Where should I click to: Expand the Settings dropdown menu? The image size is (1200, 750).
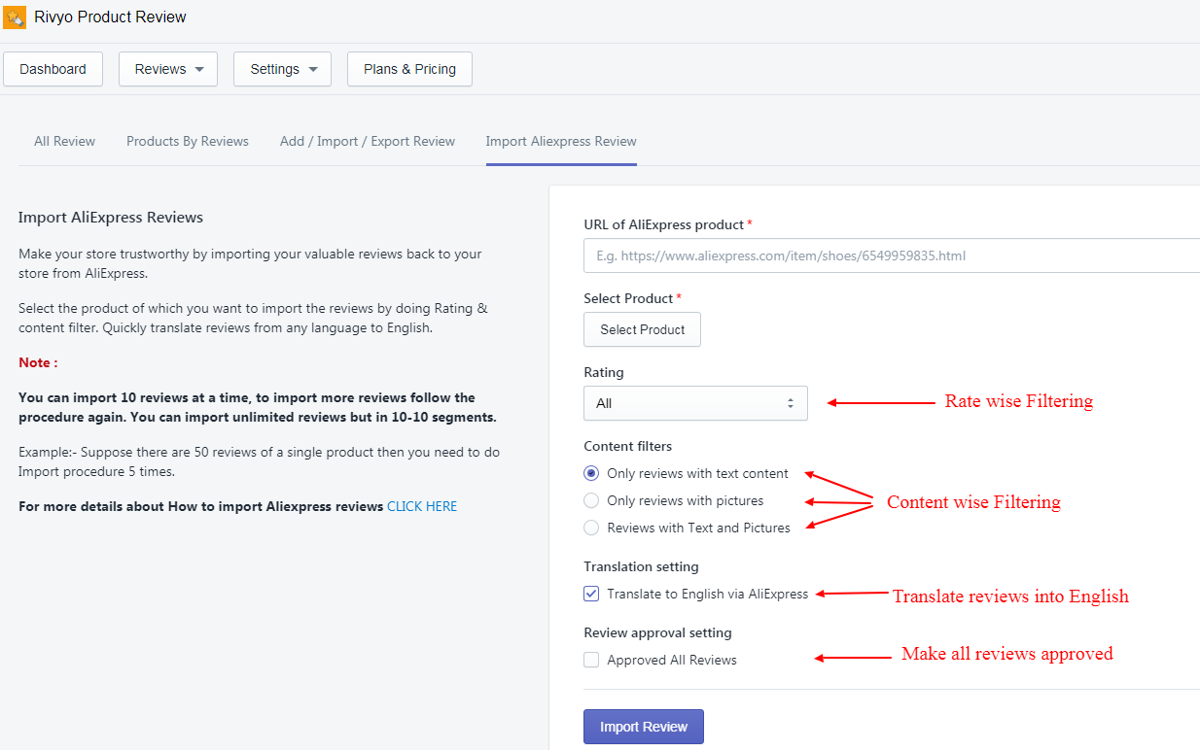pyautogui.click(x=282, y=69)
